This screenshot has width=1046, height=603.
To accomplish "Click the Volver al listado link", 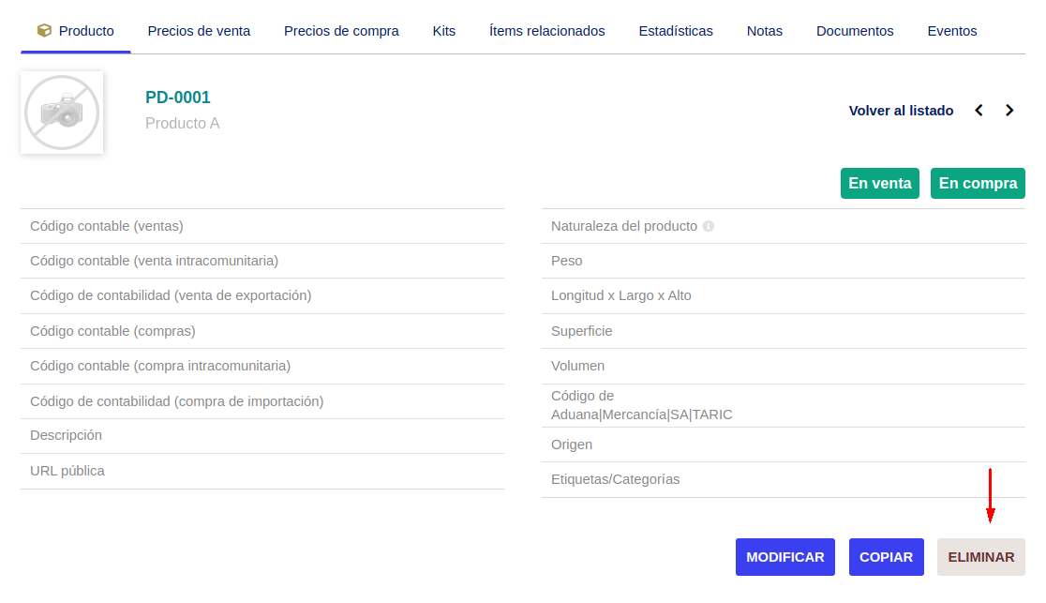I will coord(901,110).
